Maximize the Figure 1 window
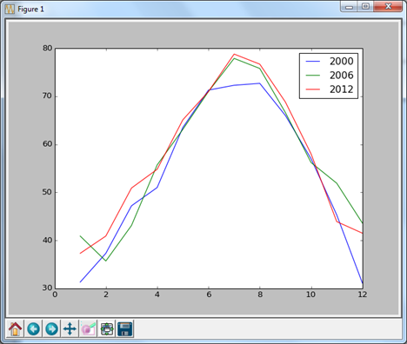Image resolution: width=407 pixels, height=344 pixels. point(365,6)
